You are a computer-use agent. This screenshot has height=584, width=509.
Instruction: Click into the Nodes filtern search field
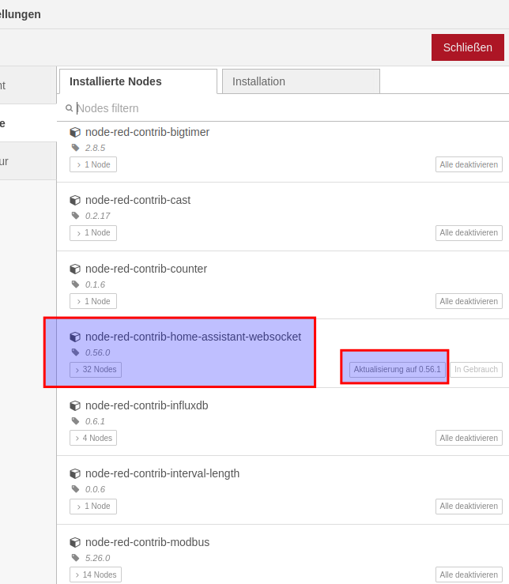pyautogui.click(x=285, y=108)
